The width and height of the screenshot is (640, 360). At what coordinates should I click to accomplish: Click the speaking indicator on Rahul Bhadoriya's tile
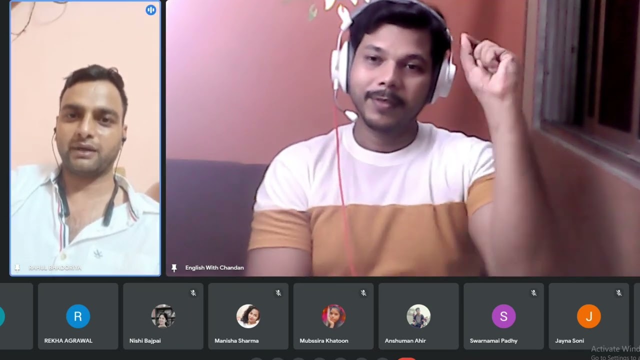click(x=150, y=10)
